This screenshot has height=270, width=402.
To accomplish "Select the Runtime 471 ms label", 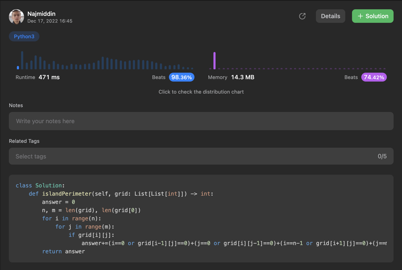I will [x=37, y=77].
